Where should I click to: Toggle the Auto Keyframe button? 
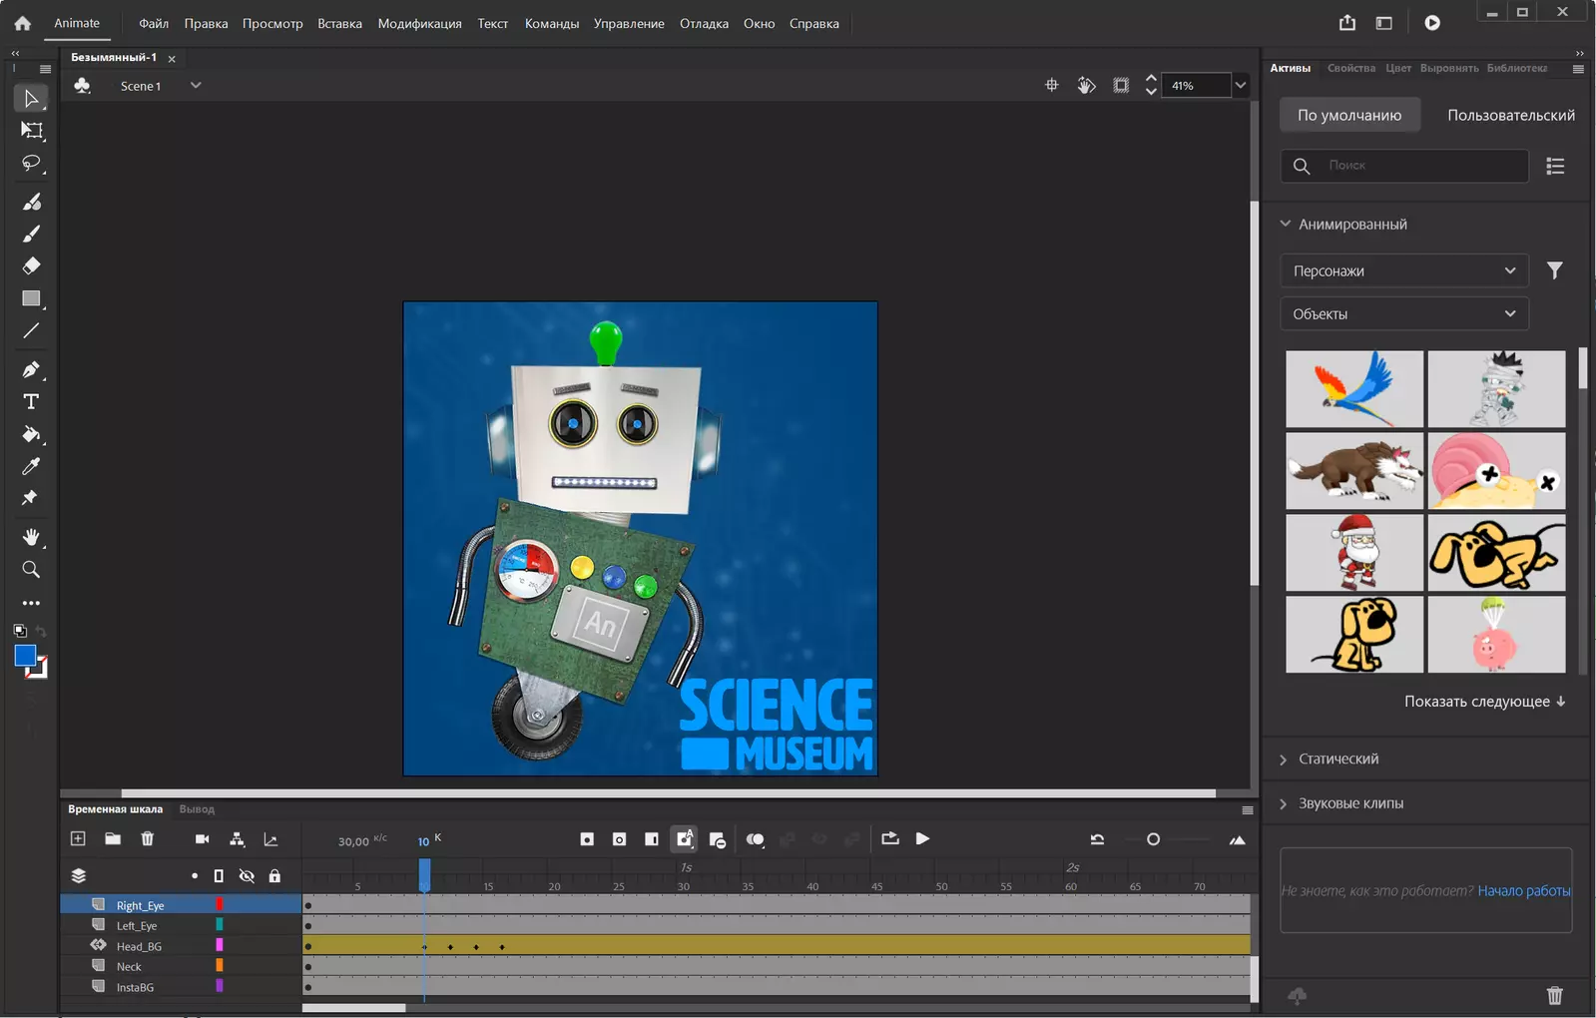click(685, 839)
